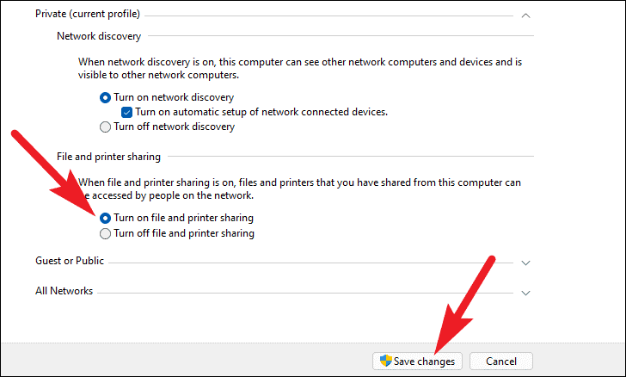The image size is (626, 377).
Task: Select the Turn on network discovery radio button
Action: click(x=105, y=97)
